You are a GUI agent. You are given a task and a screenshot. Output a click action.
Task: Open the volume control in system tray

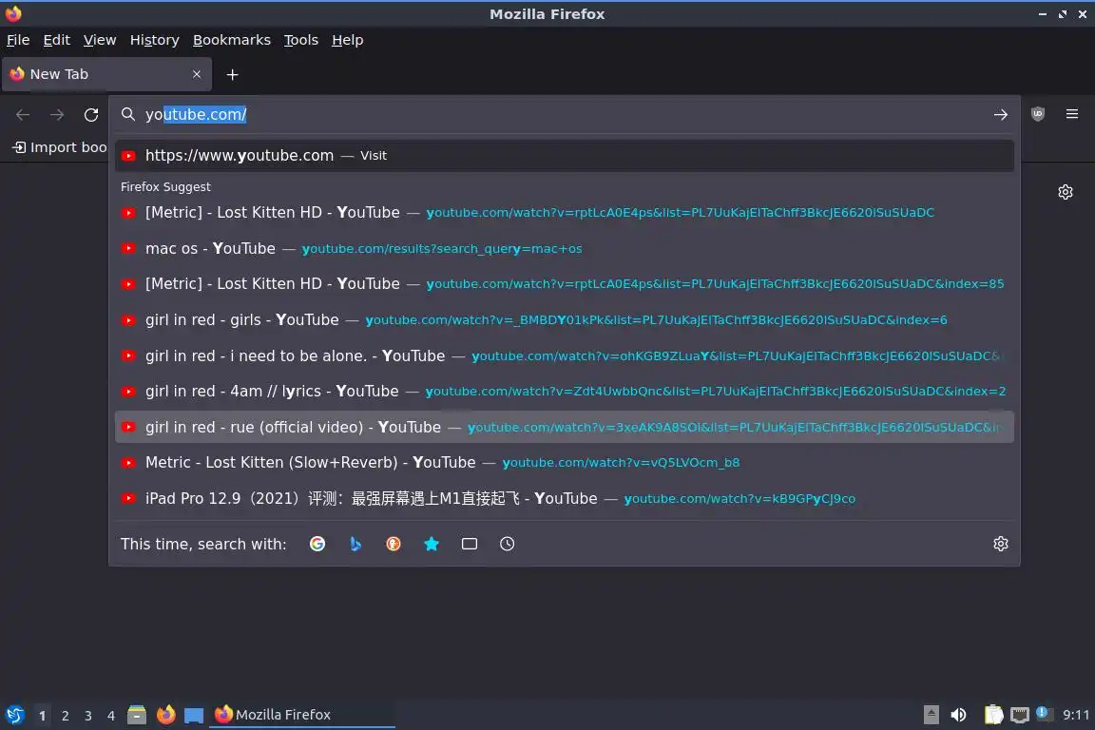958,715
